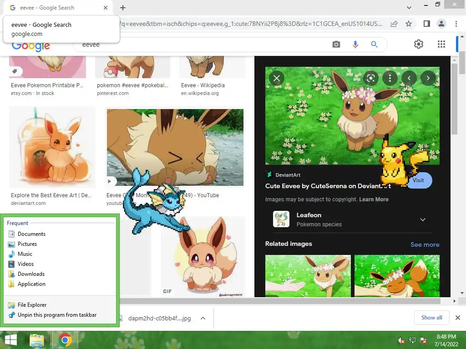Open File Explorer taskbar icon

coord(37,340)
